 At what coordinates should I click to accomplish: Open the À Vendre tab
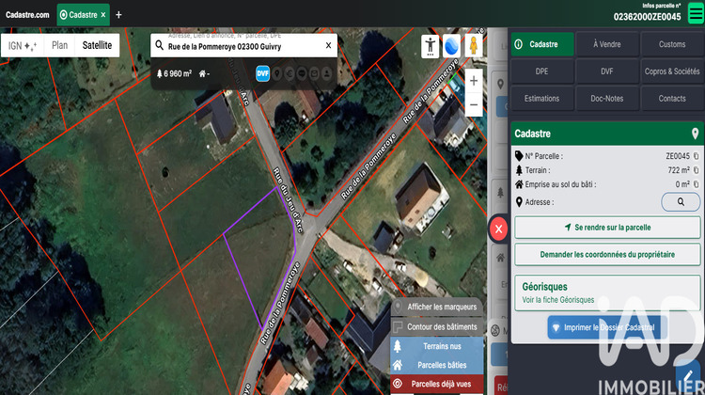606,44
